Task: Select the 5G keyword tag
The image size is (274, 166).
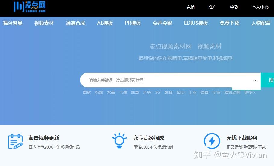Action: [x=158, y=92]
